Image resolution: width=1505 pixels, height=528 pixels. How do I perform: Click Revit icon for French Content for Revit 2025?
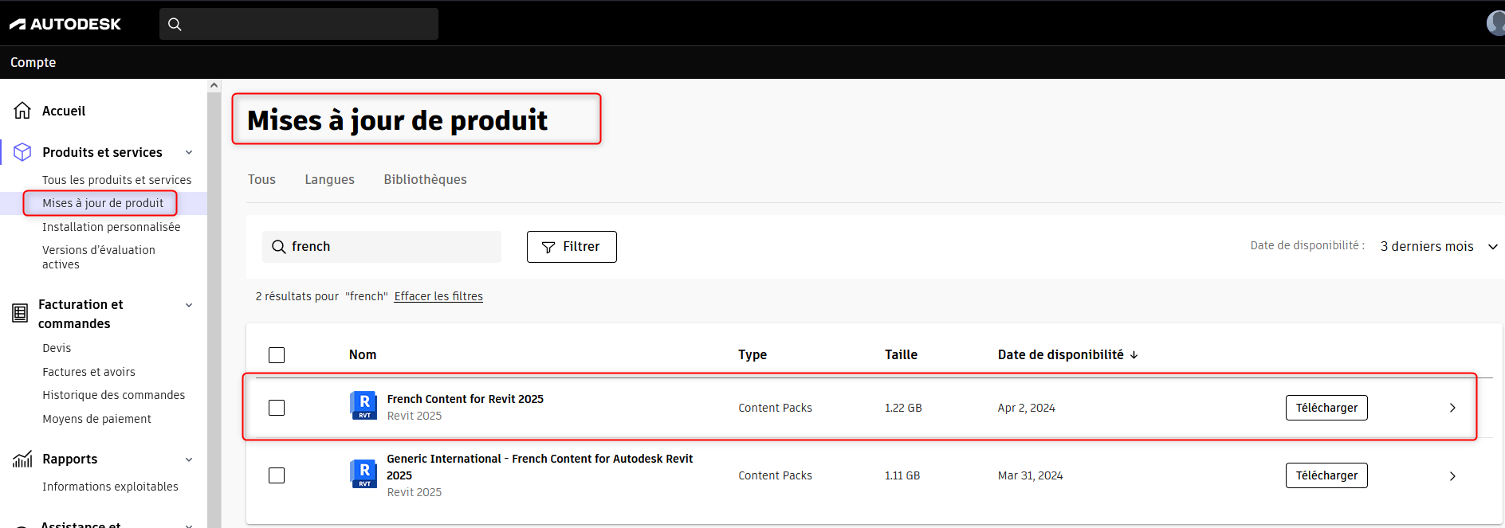(x=364, y=405)
